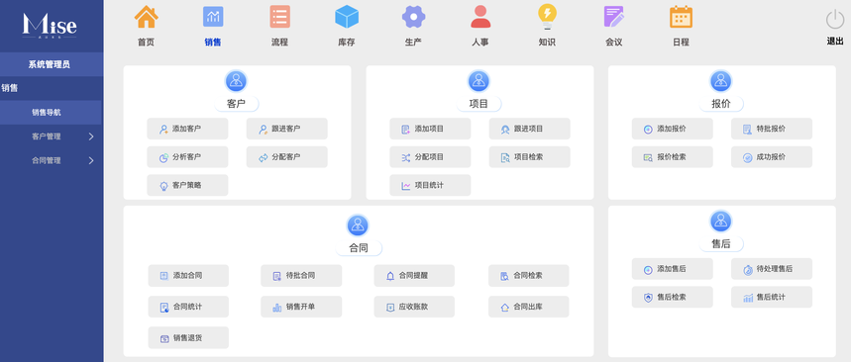Viewport: 851px width, 362px height.
Task: Click the shuffle icon beside 分配项目
Action: click(406, 157)
